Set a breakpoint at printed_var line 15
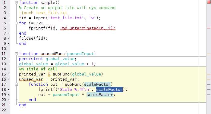This screenshot has width=211, height=114. [x=9, y=74]
